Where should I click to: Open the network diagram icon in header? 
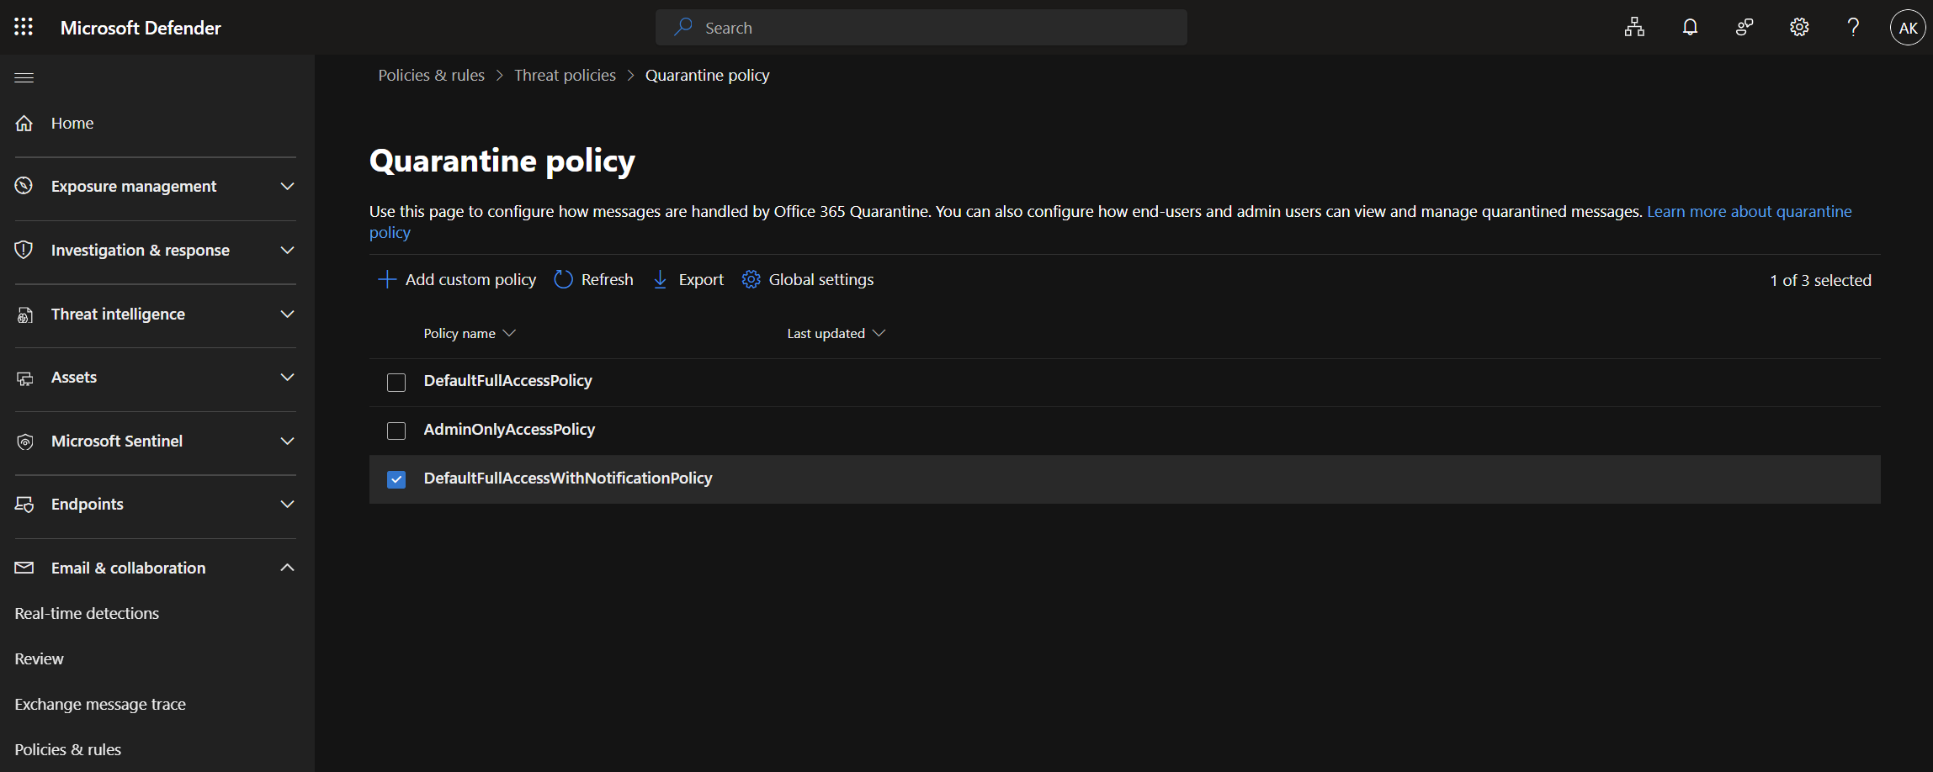click(x=1634, y=27)
